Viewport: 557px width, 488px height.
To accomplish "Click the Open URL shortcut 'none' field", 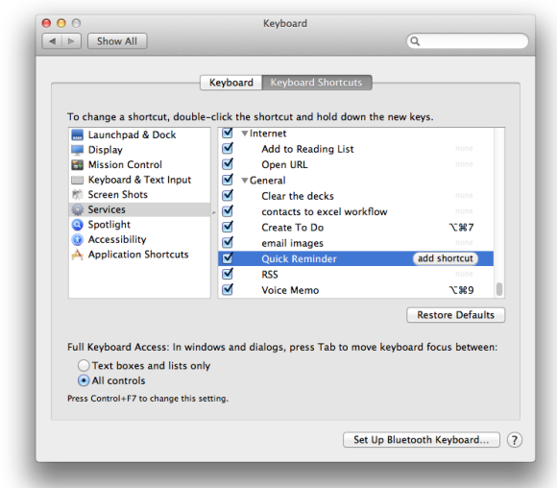I will tap(464, 164).
